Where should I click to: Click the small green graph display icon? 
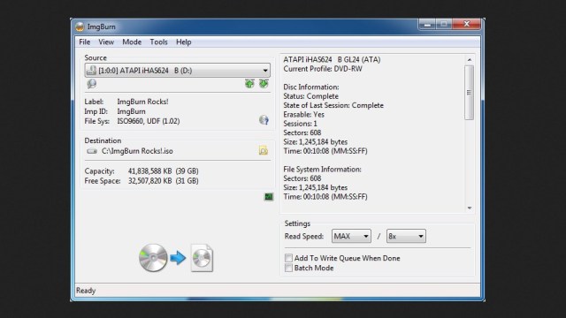269,197
